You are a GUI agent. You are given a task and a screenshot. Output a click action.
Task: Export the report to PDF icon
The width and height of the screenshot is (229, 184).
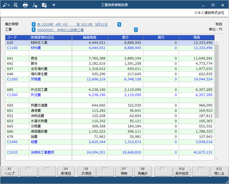point(35,5)
